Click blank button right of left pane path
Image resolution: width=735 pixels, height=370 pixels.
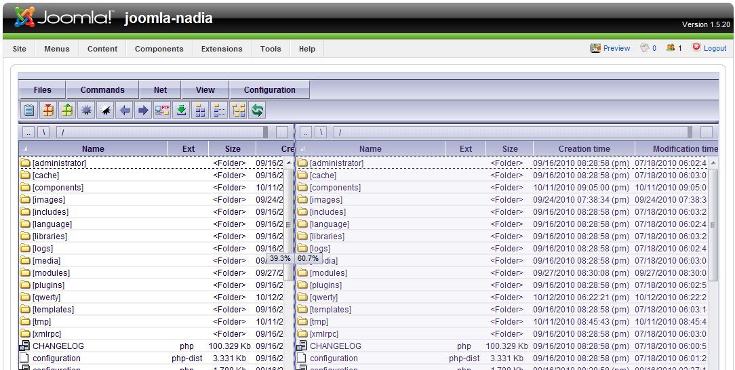(282, 133)
